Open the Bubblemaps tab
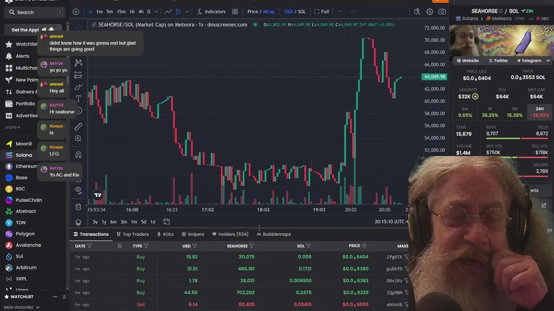554x311 pixels. coord(274,234)
